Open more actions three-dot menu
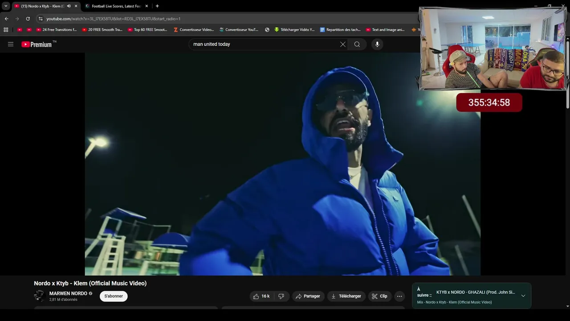 pyautogui.click(x=399, y=296)
